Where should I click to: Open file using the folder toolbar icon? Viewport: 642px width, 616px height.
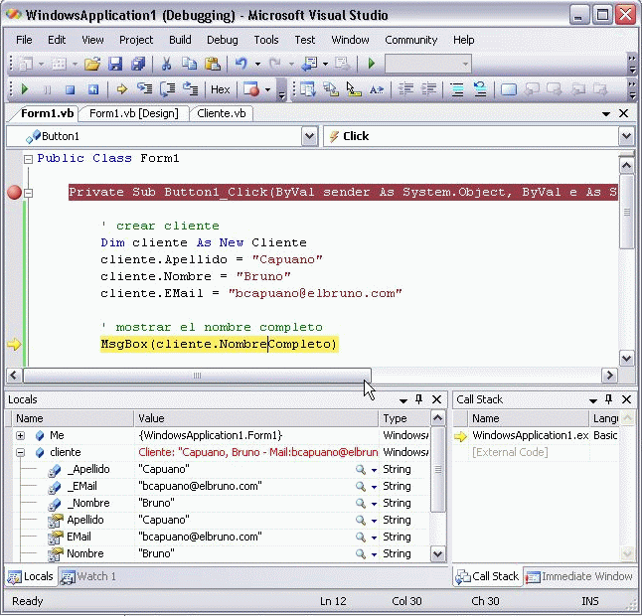92,64
